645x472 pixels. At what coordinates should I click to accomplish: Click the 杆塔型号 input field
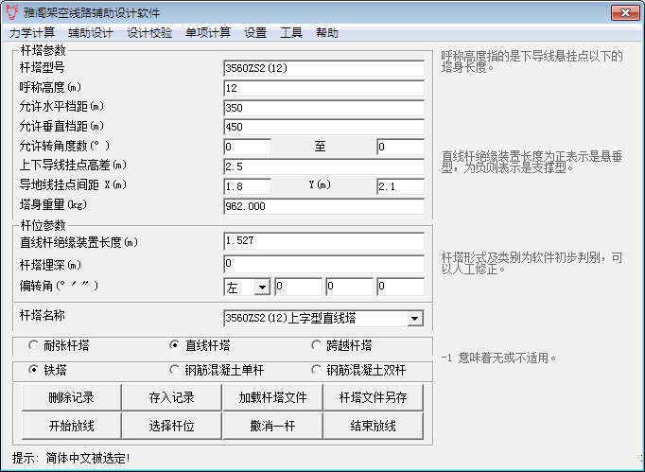pyautogui.click(x=323, y=69)
